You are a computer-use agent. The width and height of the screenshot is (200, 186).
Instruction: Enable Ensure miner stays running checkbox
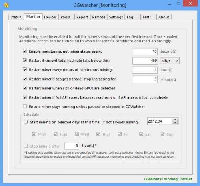point(25,107)
